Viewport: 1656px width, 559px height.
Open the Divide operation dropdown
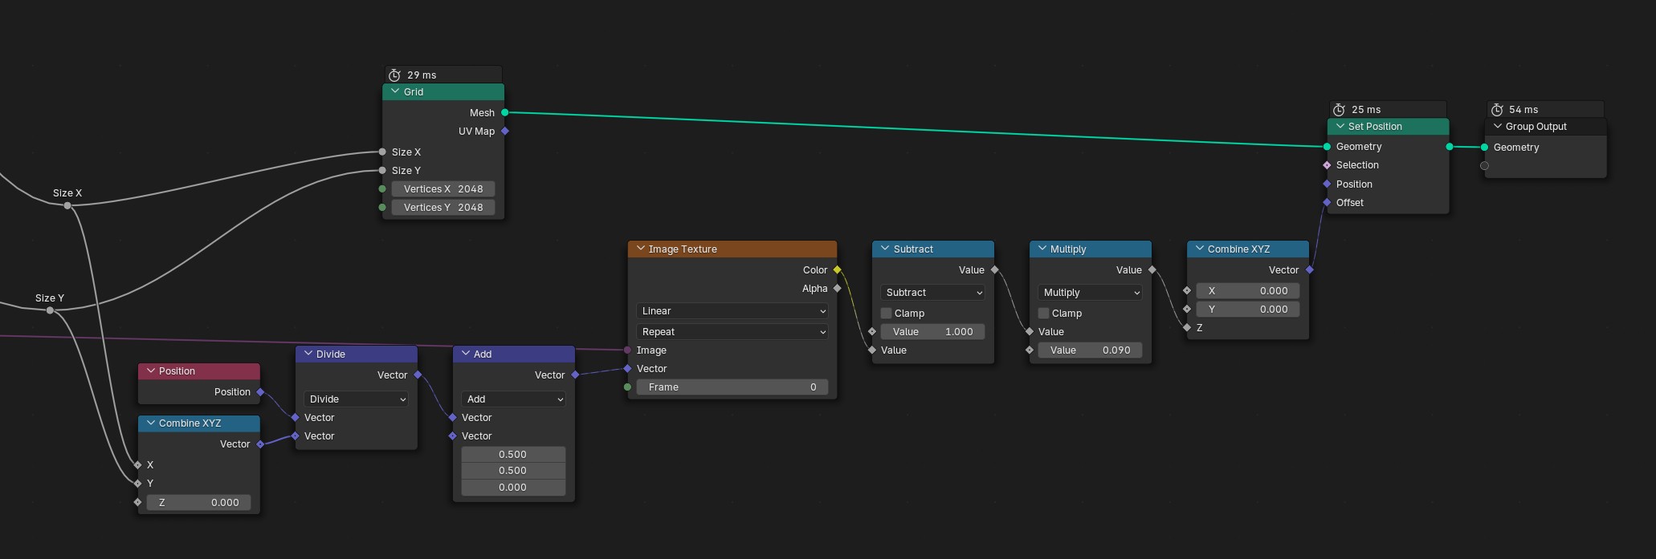point(357,399)
